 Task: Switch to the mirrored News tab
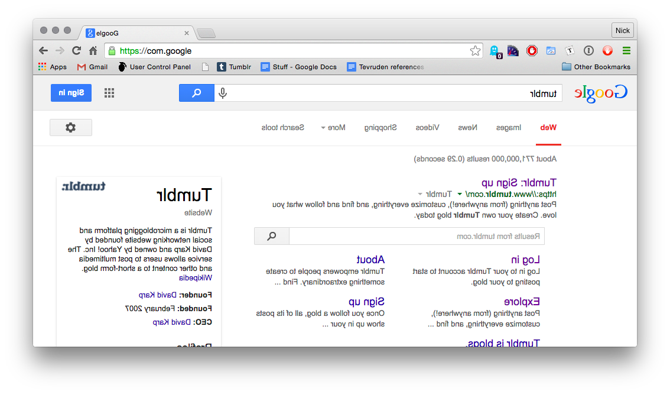(467, 127)
